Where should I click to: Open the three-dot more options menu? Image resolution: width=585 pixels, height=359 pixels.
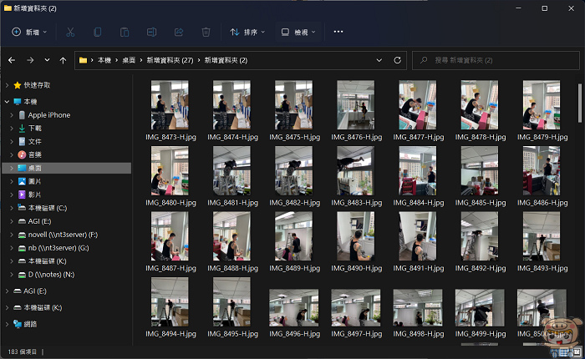(338, 32)
